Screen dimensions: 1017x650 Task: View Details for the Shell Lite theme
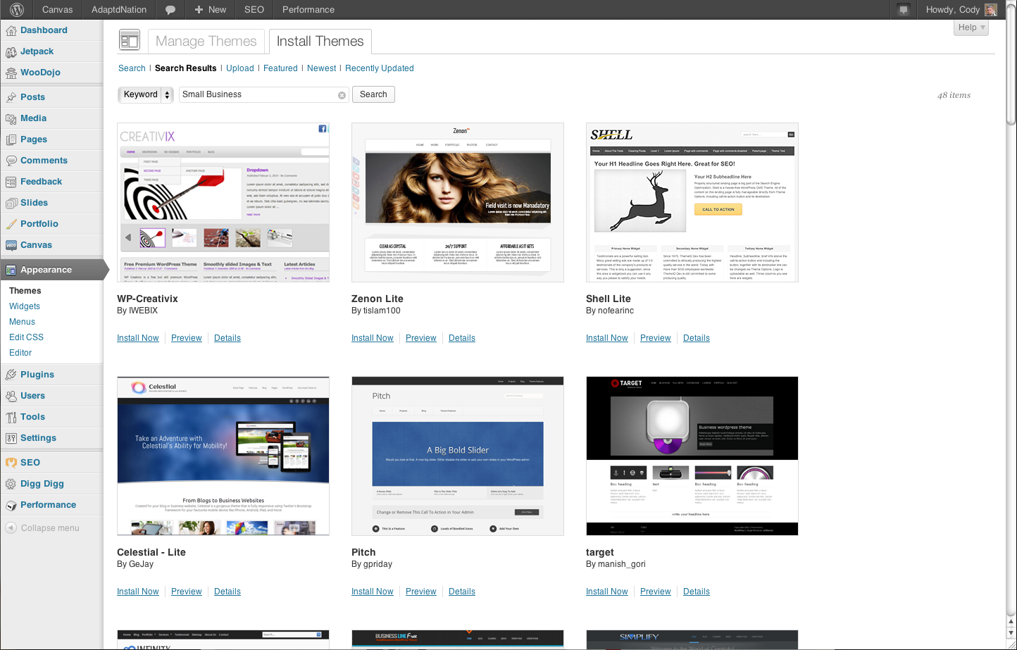click(x=696, y=337)
